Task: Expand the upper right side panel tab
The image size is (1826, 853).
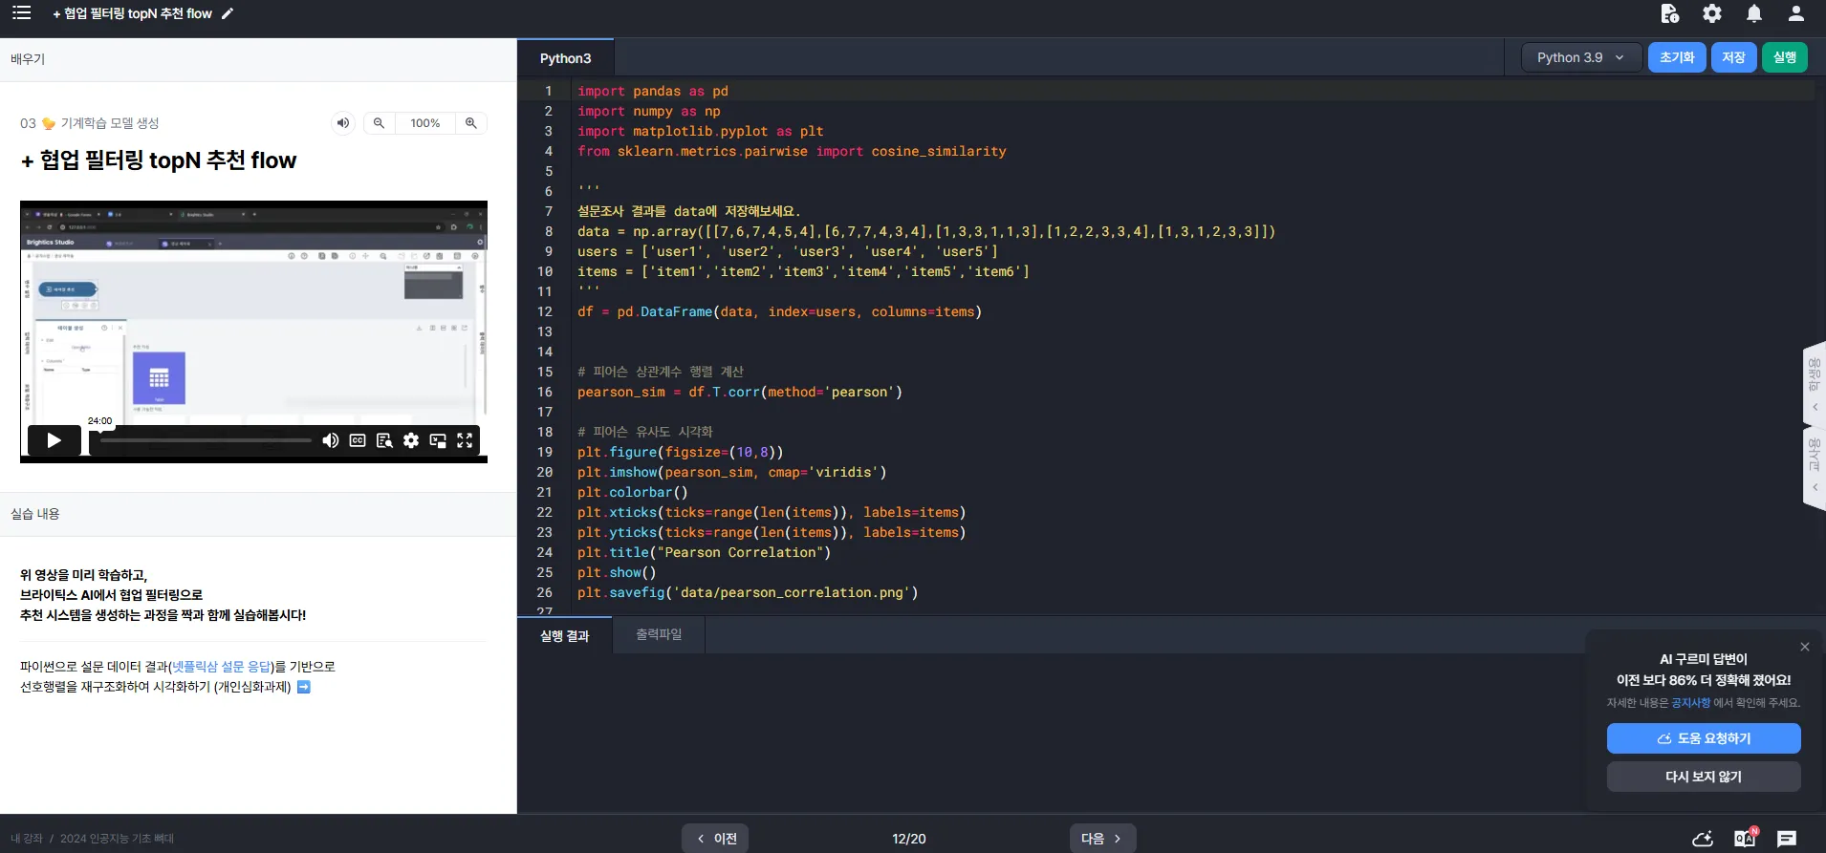Action: coord(1814,382)
